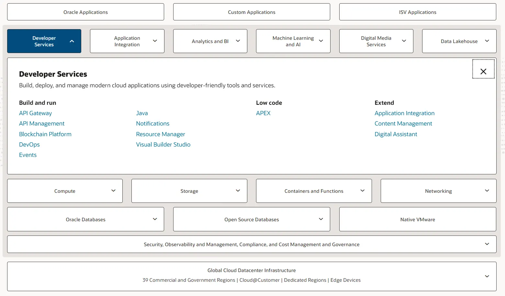Open the API Gateway link
The width and height of the screenshot is (505, 296).
click(35, 113)
